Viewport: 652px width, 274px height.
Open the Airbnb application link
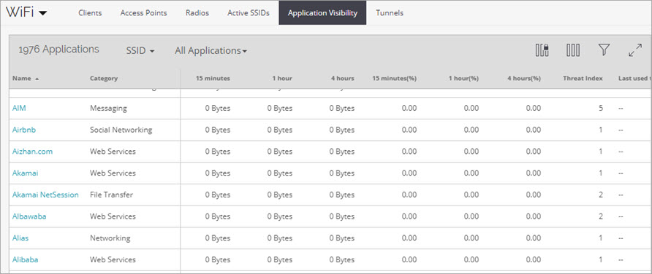coord(23,130)
